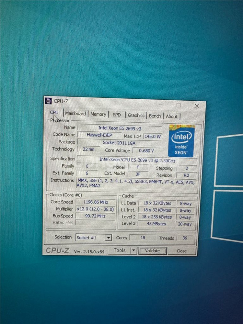Show the About tab

click(172, 117)
